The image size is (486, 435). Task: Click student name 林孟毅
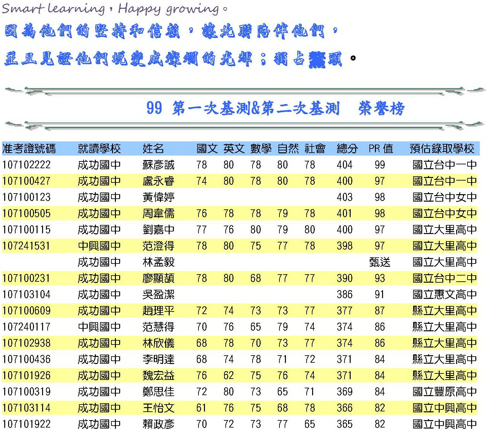click(x=158, y=262)
